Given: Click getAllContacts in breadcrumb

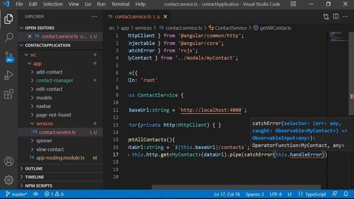Looking at the screenshot, I should [275, 28].
